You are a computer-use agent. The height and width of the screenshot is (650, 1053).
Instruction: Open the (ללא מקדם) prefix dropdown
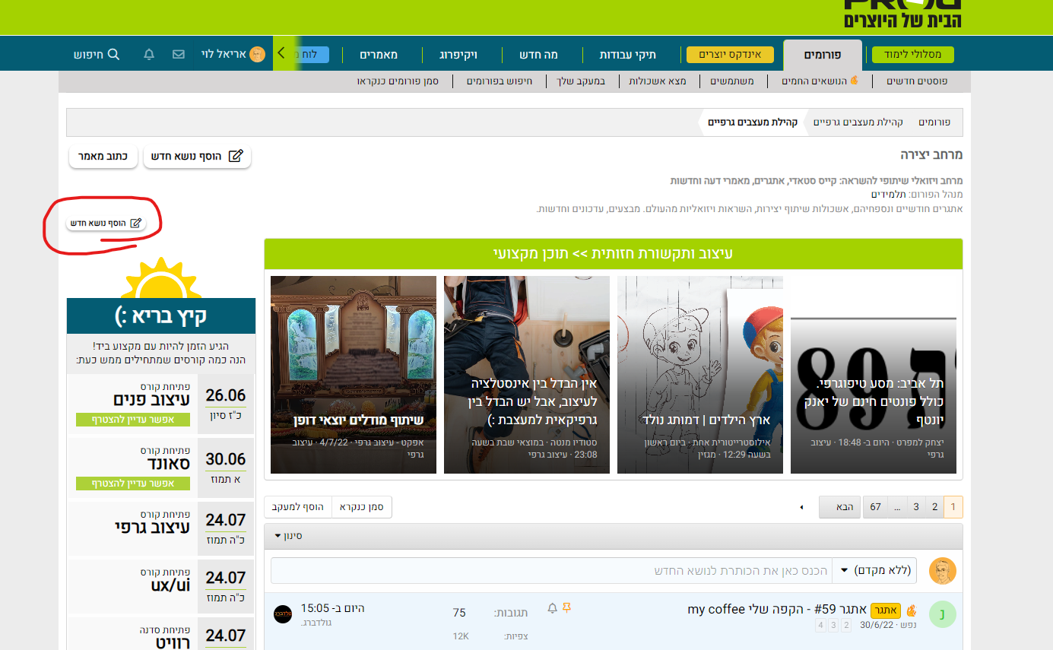pos(874,570)
